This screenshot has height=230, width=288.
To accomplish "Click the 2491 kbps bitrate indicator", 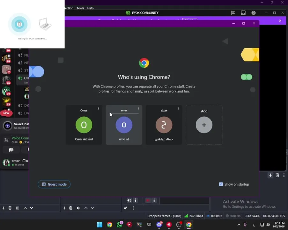I will (x=194, y=216).
